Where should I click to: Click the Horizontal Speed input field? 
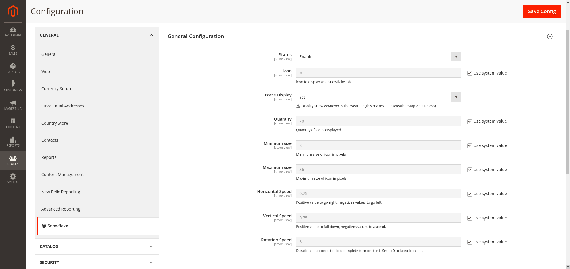pyautogui.click(x=379, y=194)
